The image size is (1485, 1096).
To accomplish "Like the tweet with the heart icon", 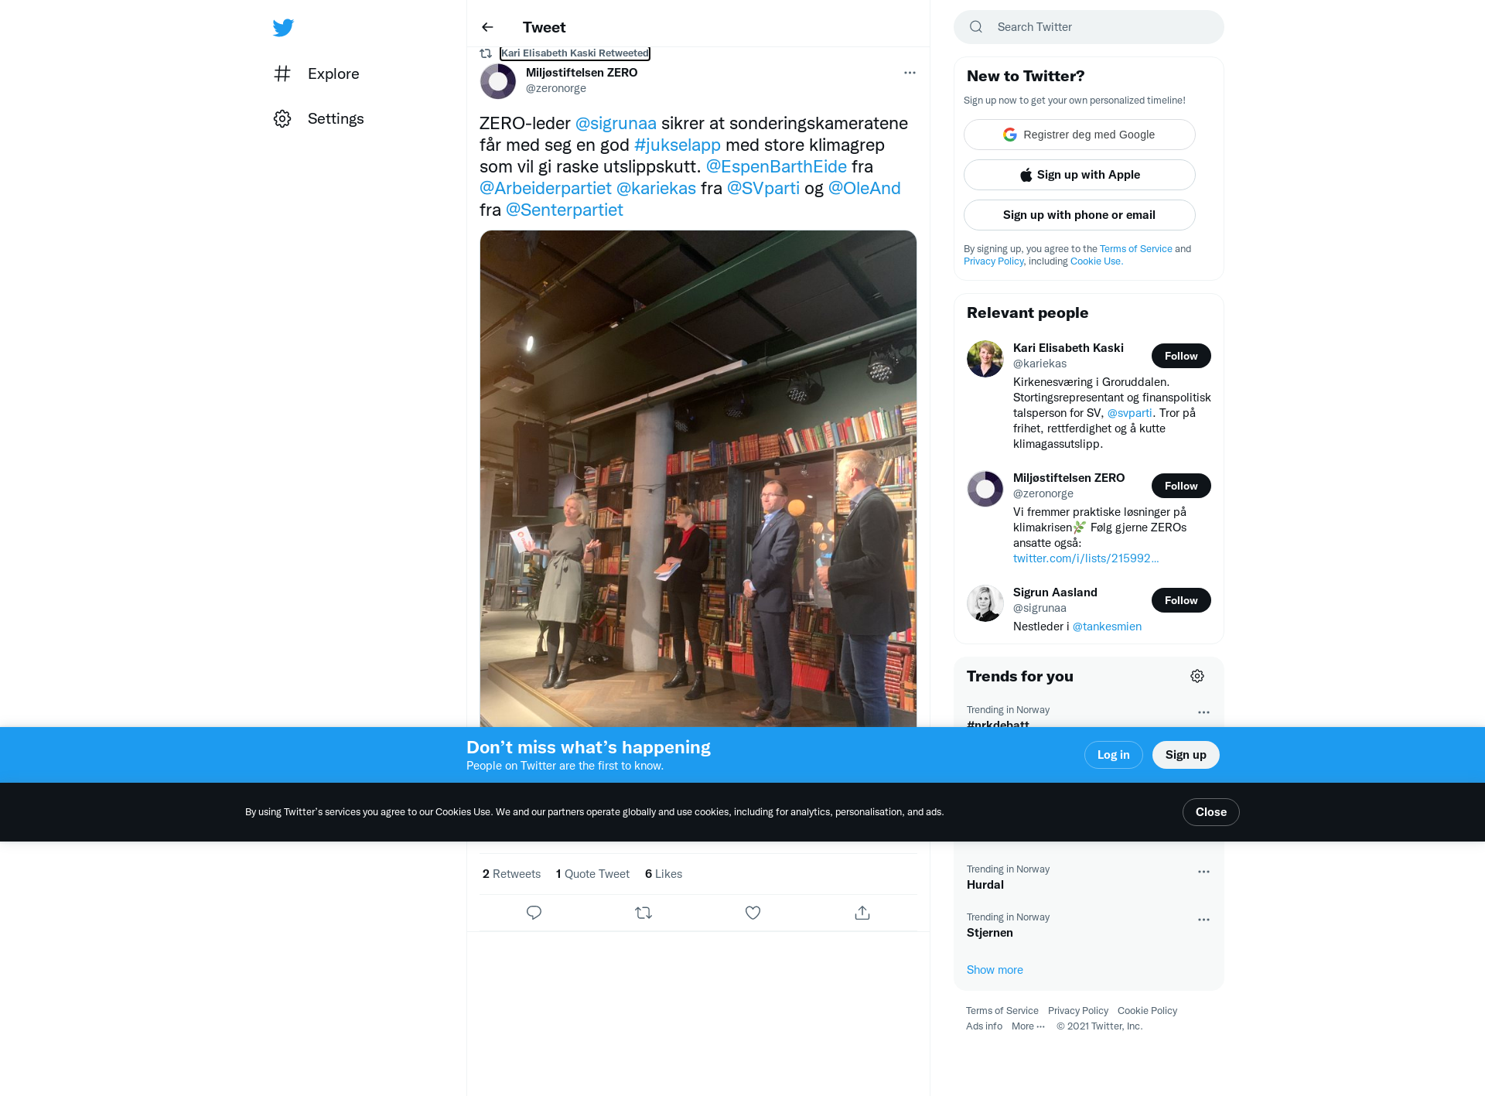I will click(x=753, y=913).
